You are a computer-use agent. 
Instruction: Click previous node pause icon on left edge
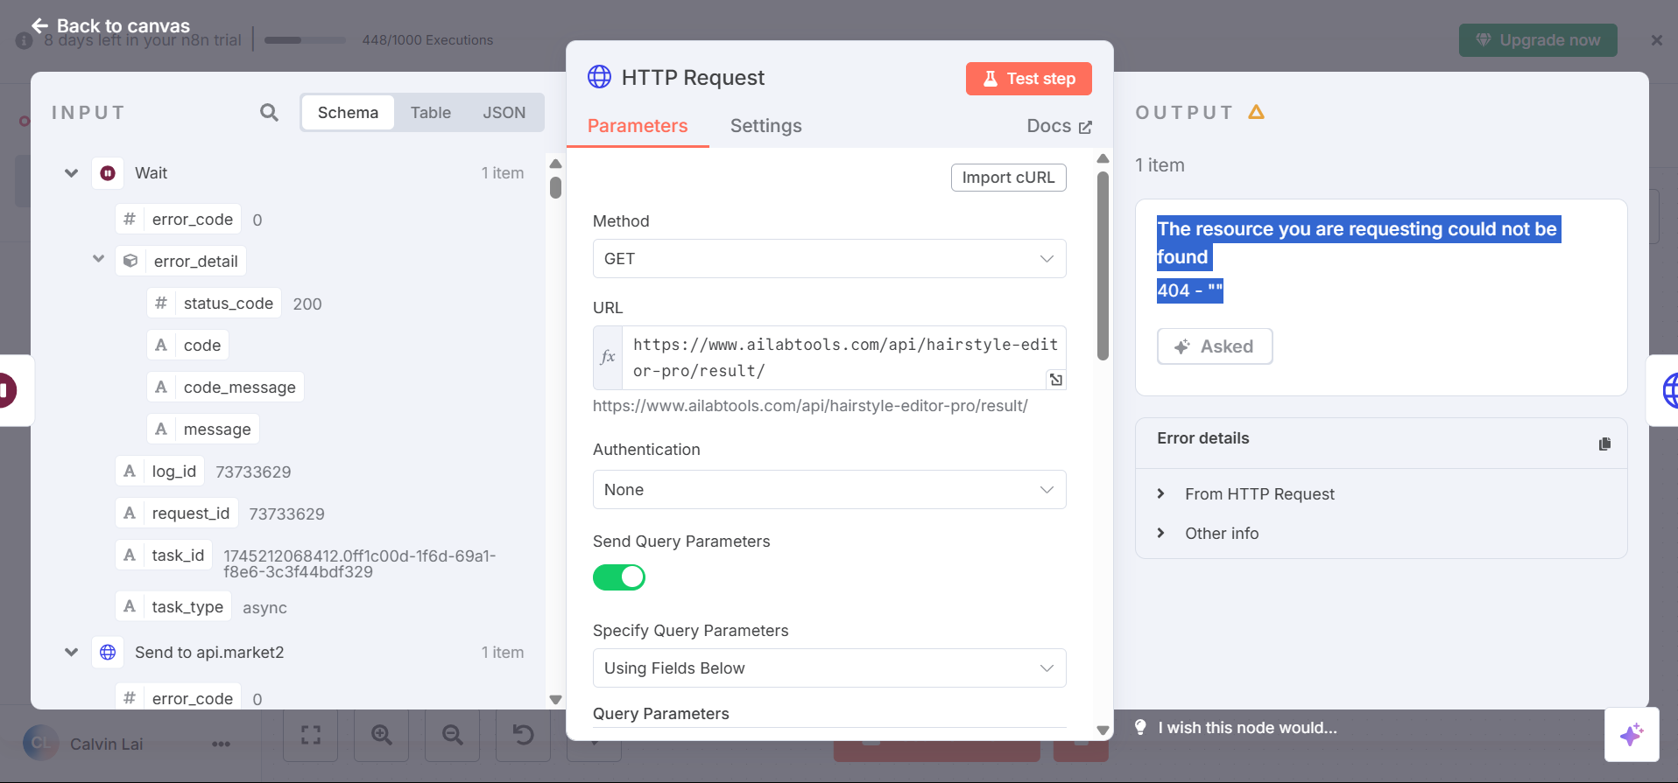[x=8, y=390]
